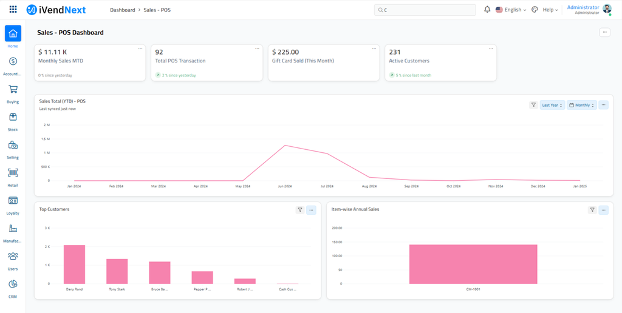Open the Help dropdown menu

(550, 10)
